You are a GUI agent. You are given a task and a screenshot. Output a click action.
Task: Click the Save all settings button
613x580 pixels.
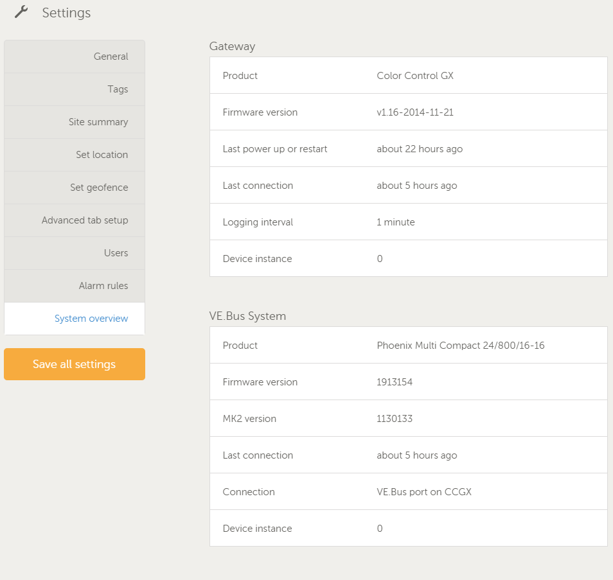click(x=75, y=364)
